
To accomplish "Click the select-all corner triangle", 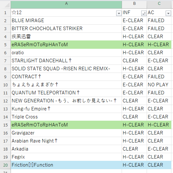I will point(7,5).
